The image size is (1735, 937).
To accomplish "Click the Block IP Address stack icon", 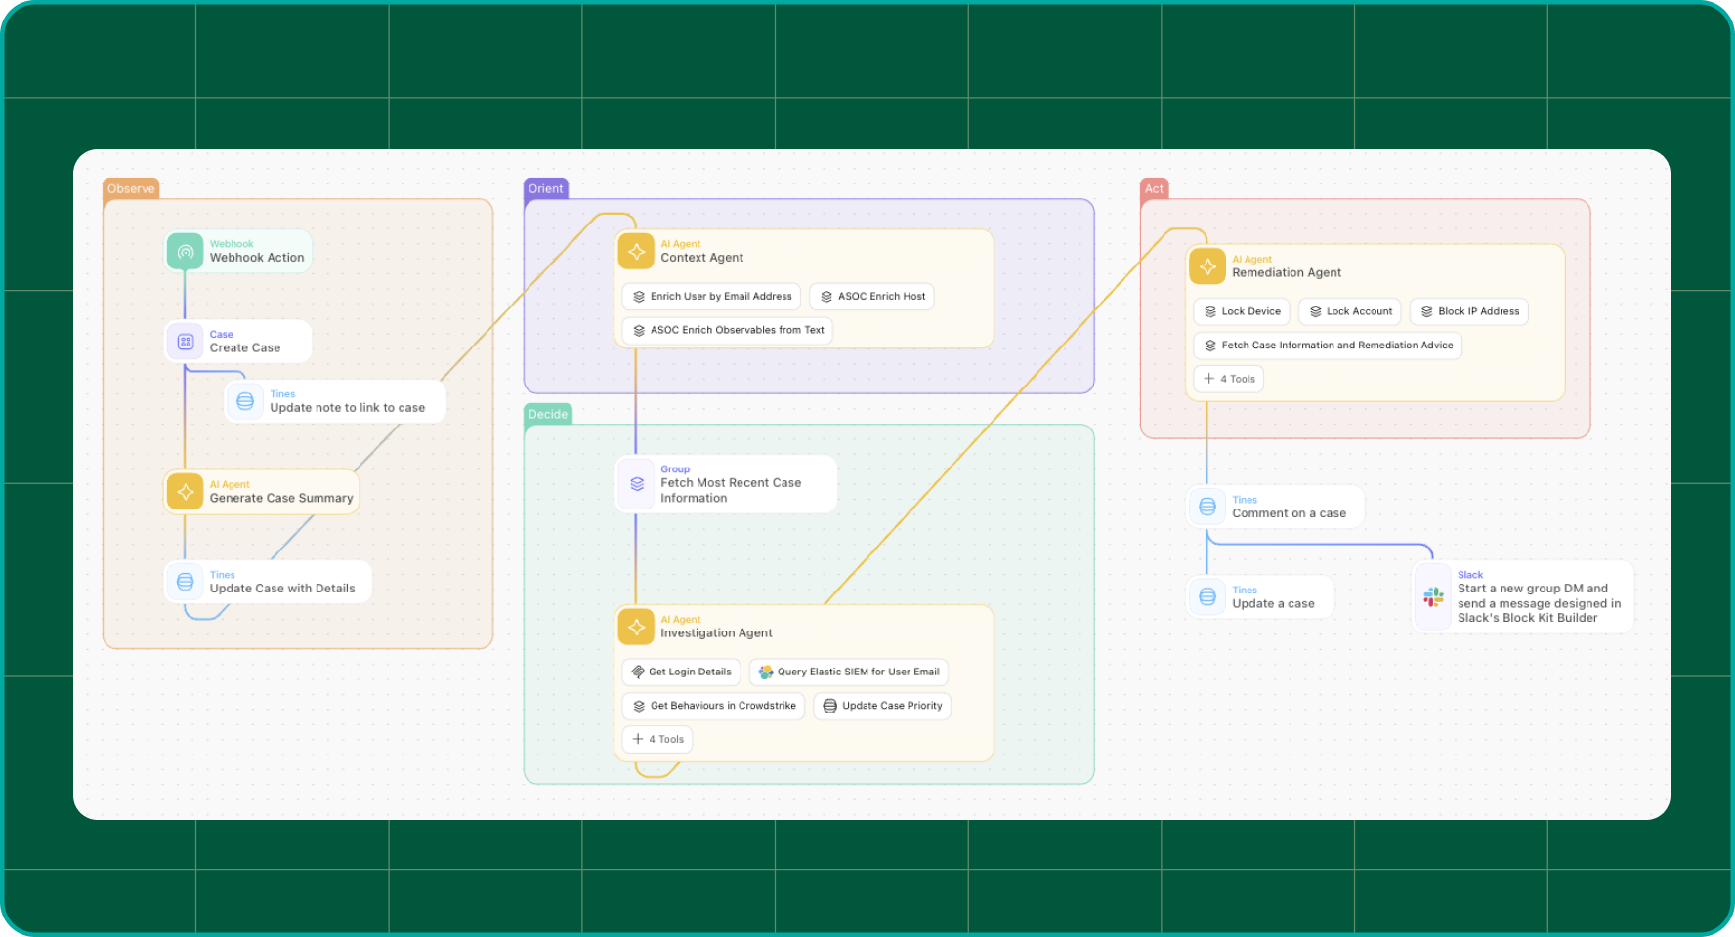I will click(x=1427, y=311).
